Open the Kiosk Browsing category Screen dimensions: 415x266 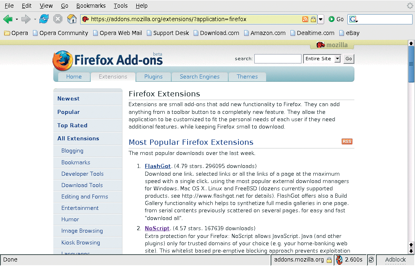[x=87, y=242]
